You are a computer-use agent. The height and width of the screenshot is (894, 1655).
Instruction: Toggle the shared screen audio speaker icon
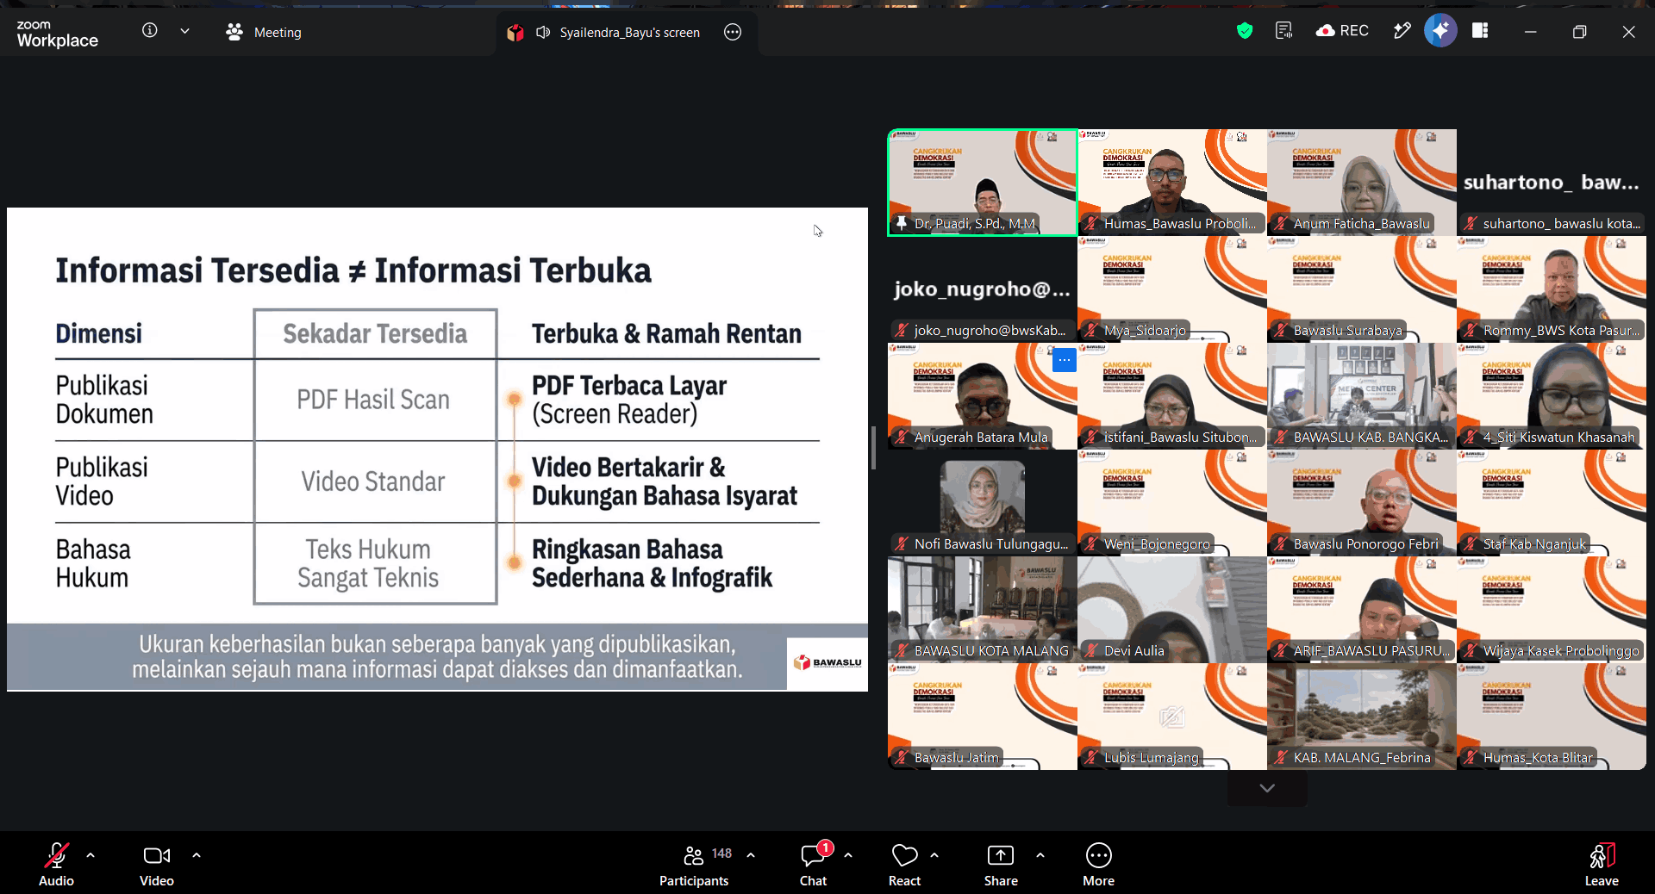(543, 32)
